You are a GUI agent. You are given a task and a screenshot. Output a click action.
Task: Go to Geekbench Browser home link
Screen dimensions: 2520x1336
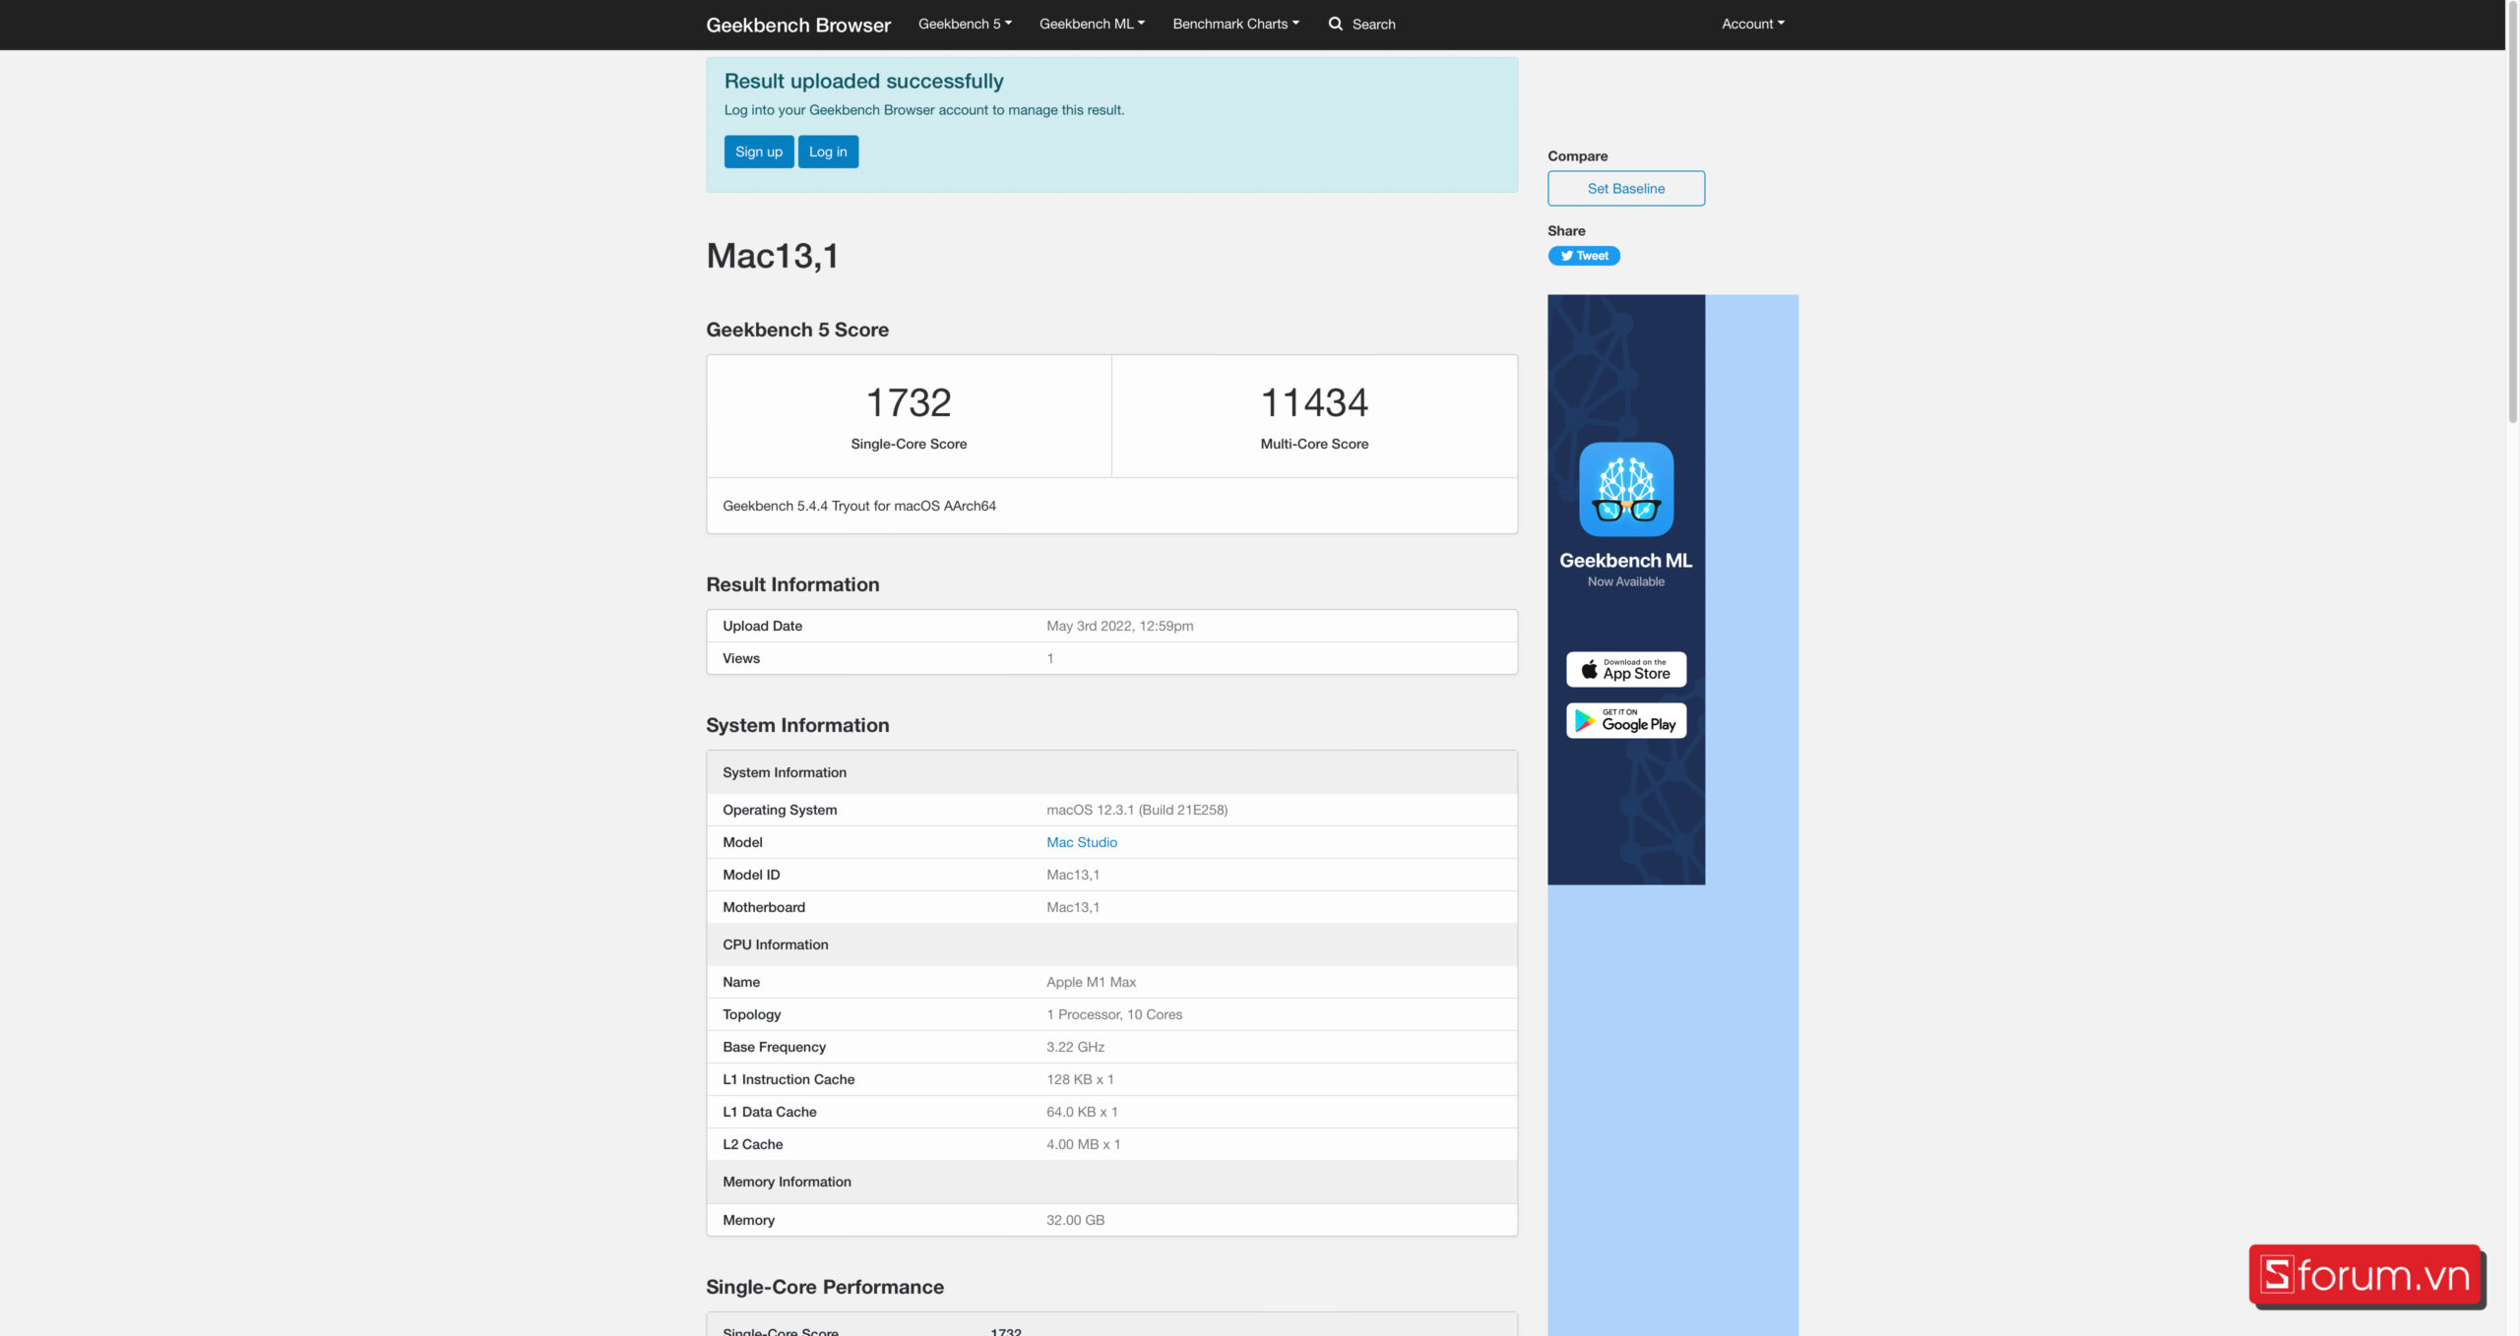pos(797,25)
